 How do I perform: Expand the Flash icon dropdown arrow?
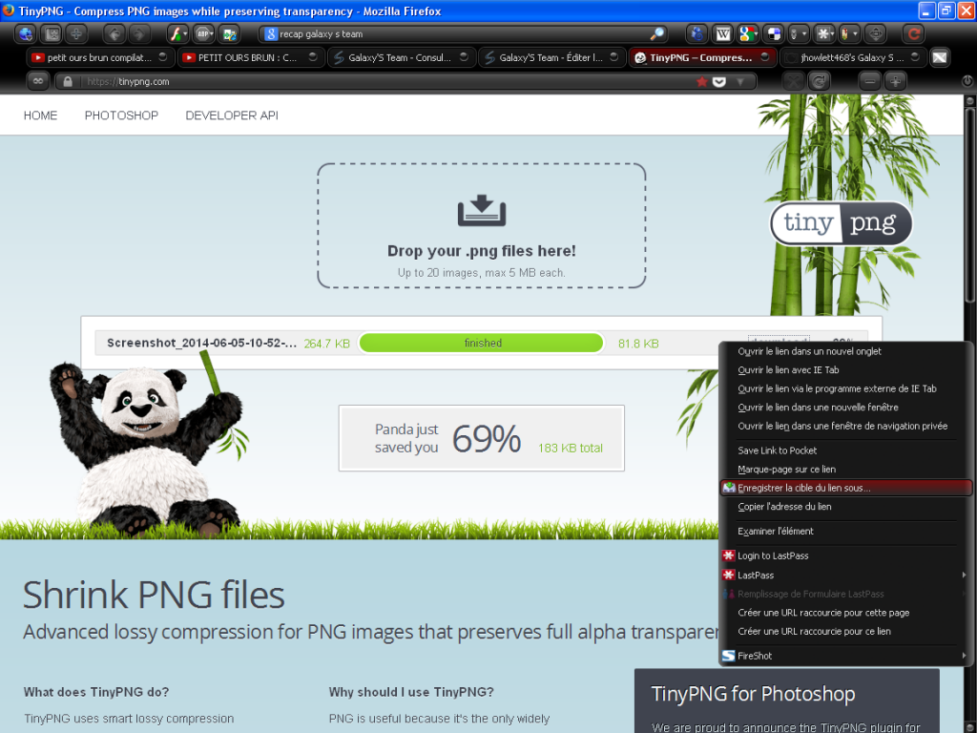point(185,34)
